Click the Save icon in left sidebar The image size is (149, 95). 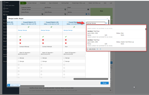pyautogui.click(x=4, y=2)
